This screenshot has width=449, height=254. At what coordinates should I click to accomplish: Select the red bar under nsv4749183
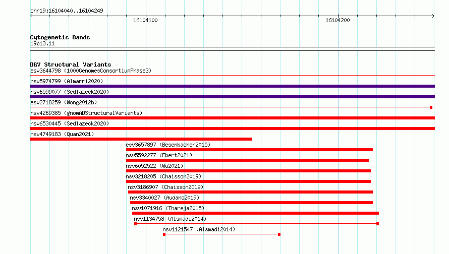pyautogui.click(x=141, y=139)
